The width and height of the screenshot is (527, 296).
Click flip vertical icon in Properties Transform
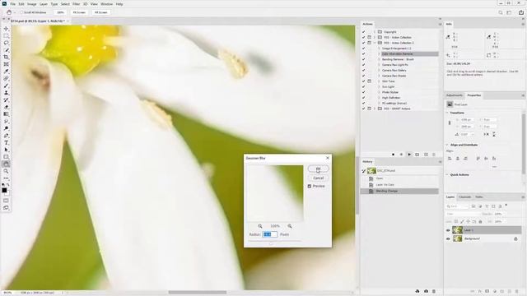coord(494,134)
